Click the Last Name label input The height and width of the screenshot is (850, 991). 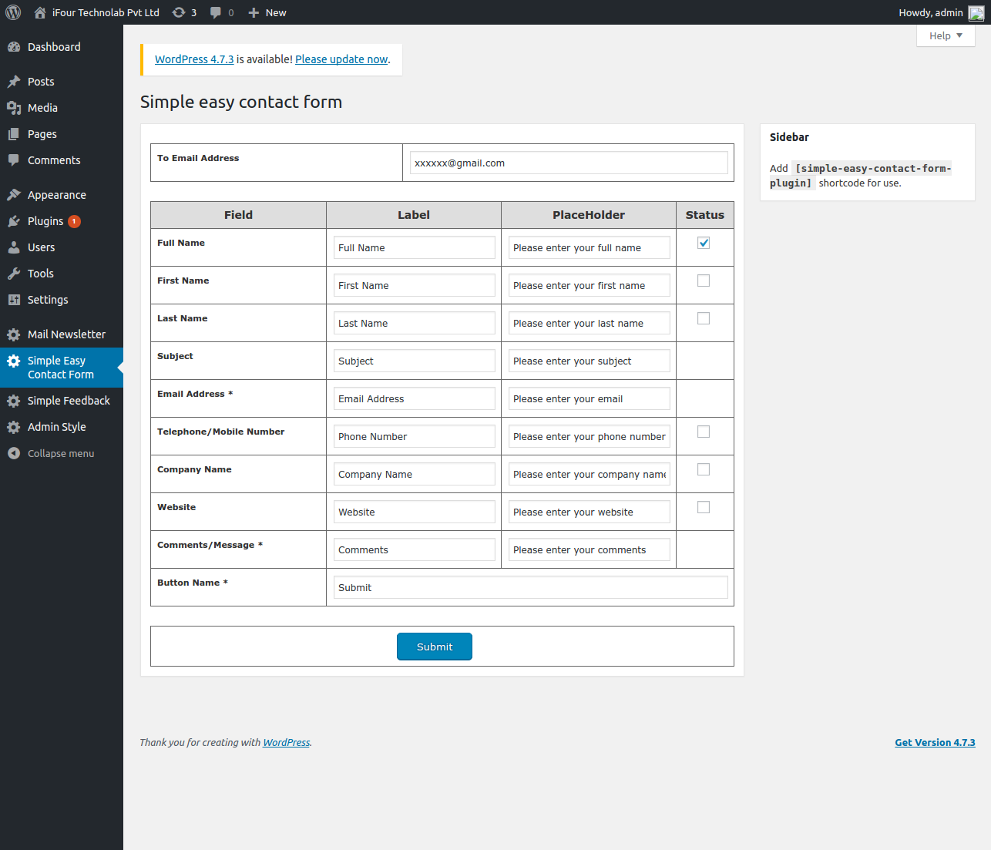(415, 323)
